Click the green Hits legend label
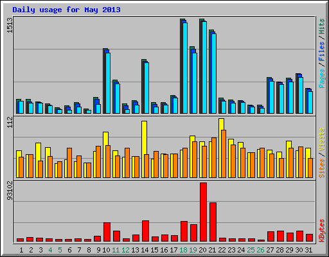 [321, 26]
